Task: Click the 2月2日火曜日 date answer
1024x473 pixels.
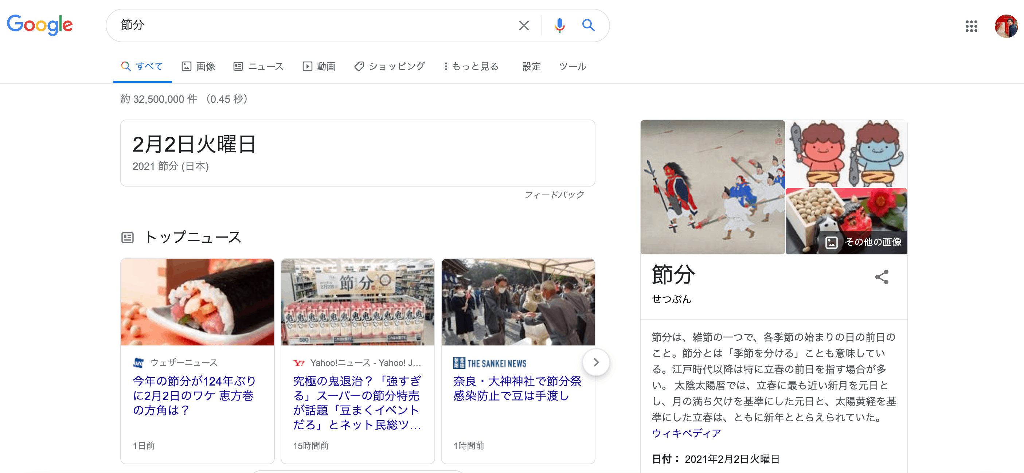Action: (x=194, y=144)
